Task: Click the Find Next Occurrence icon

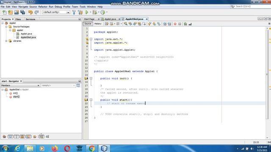Action: coord(135,24)
